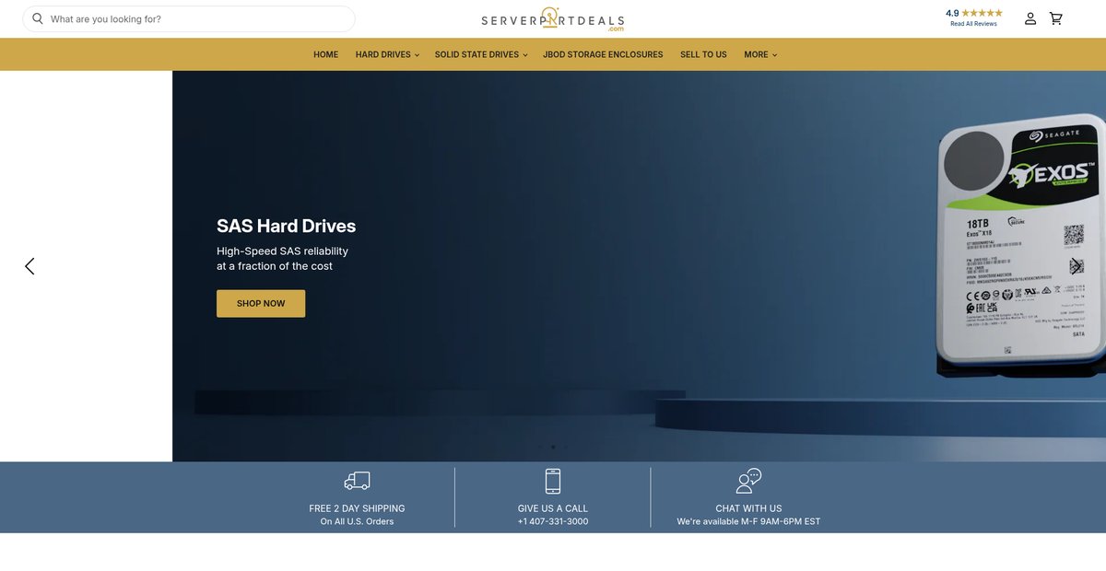Go to HOME in the navigation bar
The image size is (1106, 571).
pyautogui.click(x=325, y=54)
